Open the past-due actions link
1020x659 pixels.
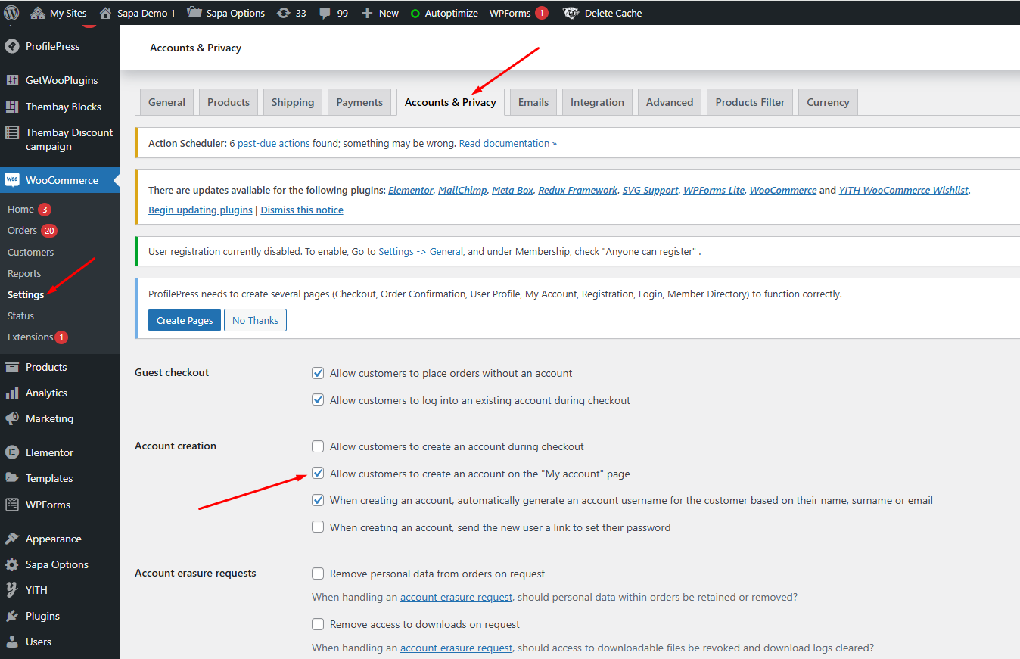273,143
